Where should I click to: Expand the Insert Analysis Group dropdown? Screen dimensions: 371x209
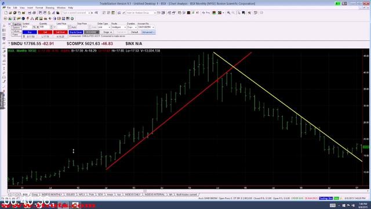155,13
